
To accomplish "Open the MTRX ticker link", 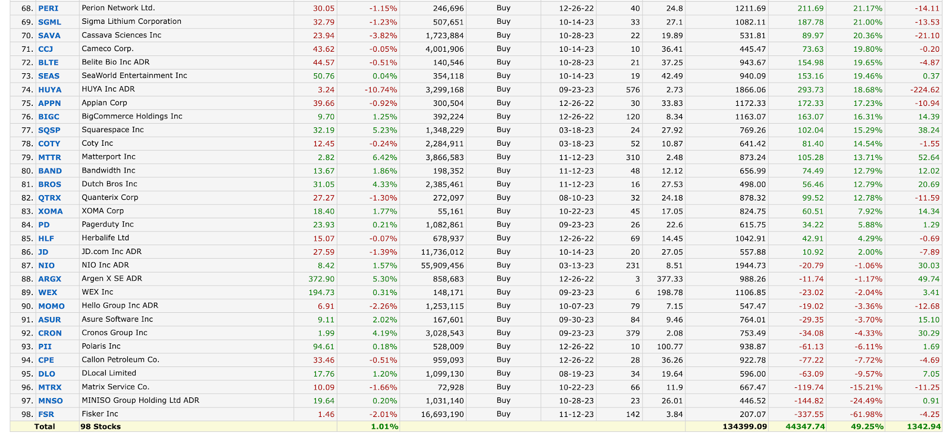I will [50, 388].
